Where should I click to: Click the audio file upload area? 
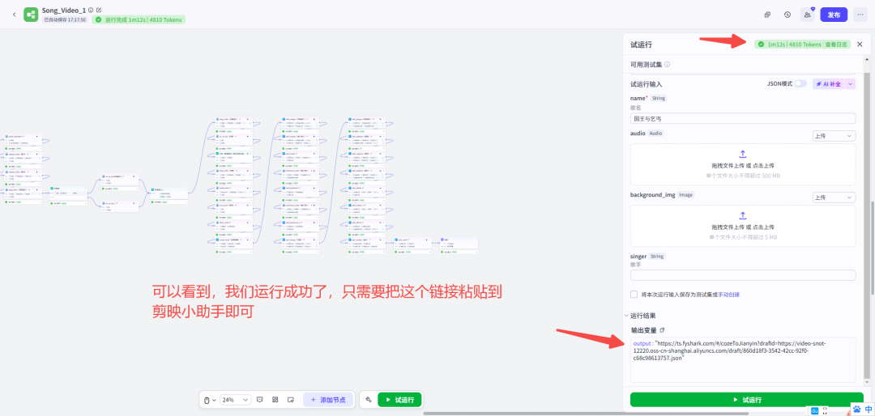pos(743,164)
